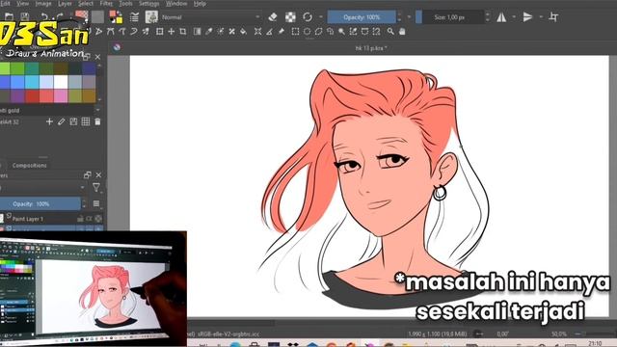Open the brush preset chooser
The height and width of the screenshot is (347, 617).
point(151,17)
